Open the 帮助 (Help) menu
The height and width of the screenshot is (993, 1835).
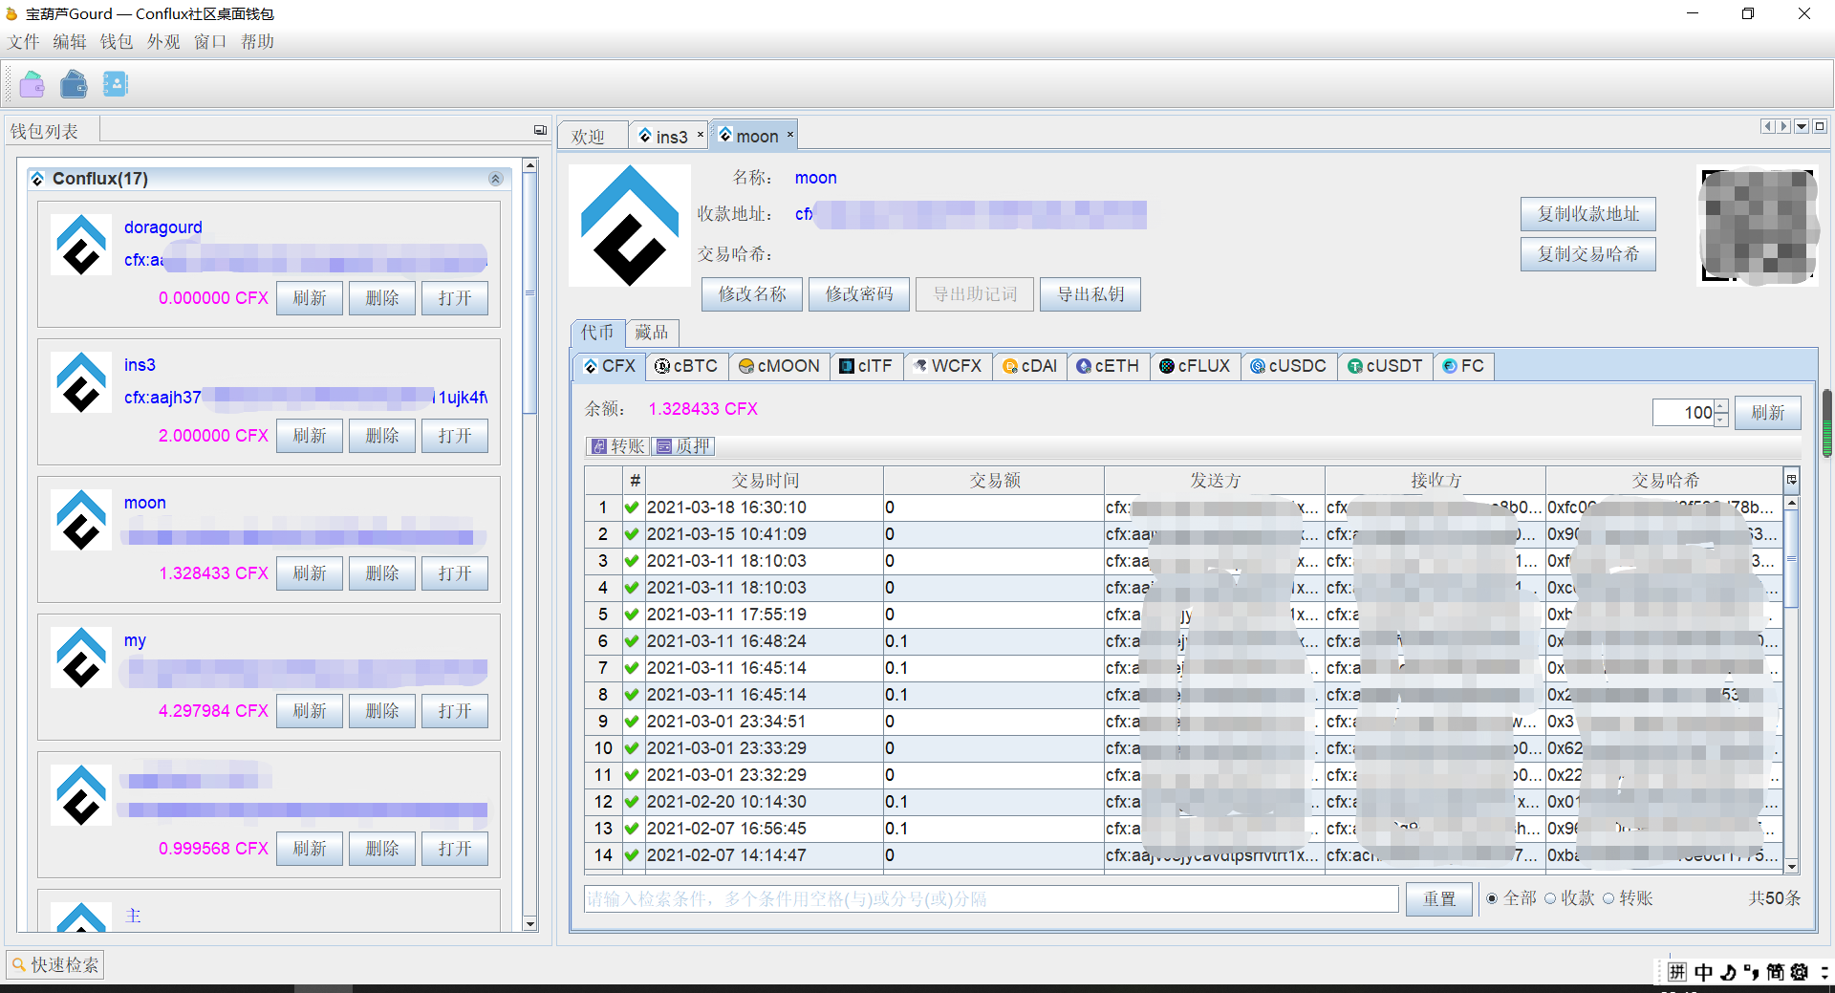[x=257, y=41]
